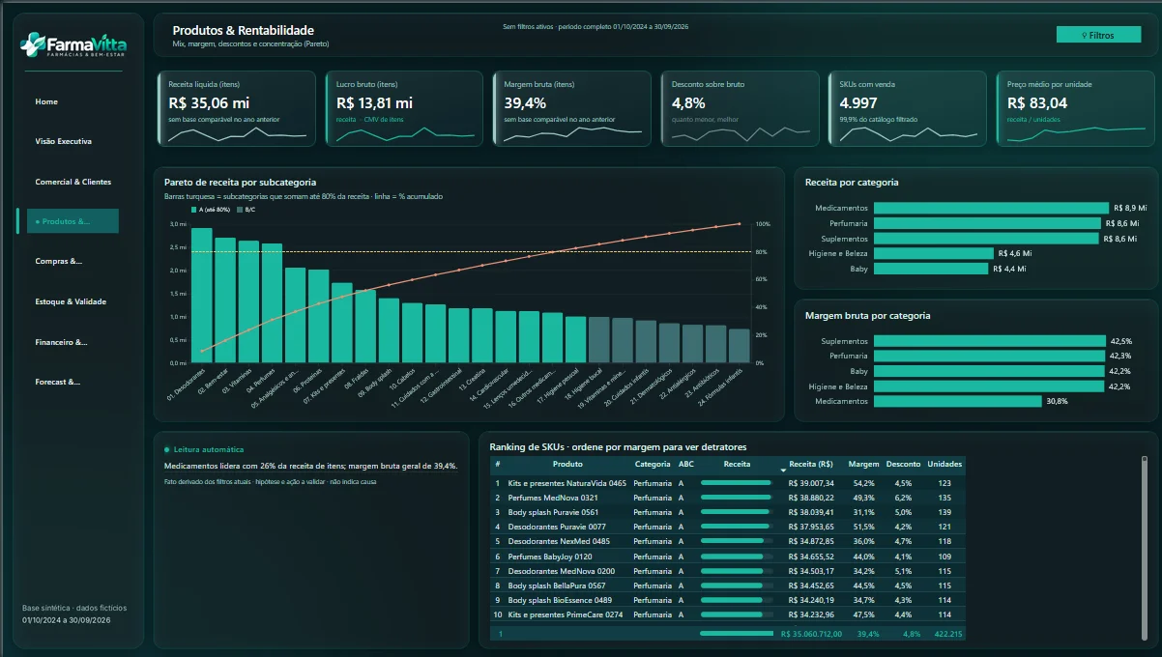Click the B/C legend swatch

(x=241, y=209)
